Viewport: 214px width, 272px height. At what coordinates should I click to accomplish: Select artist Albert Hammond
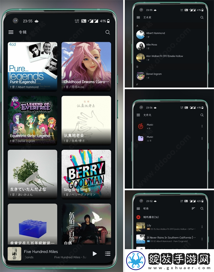coord(170,35)
